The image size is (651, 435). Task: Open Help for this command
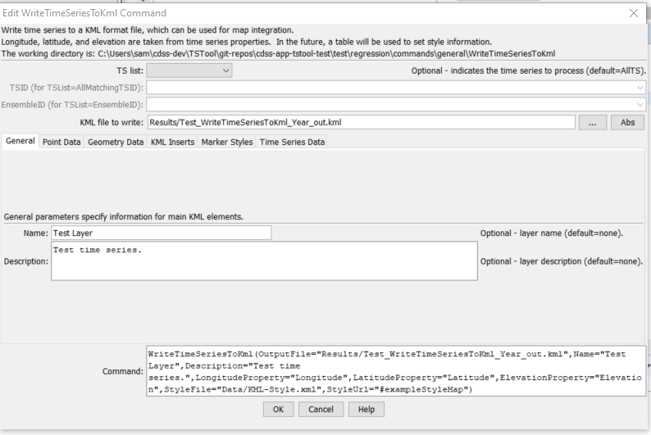point(366,410)
